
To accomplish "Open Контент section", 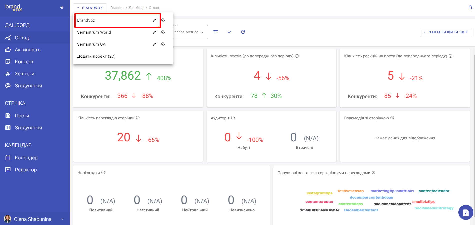I will 35,62.
